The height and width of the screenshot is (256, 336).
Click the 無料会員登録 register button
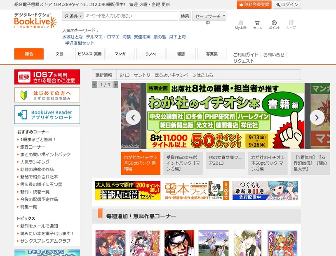pos(254,5)
